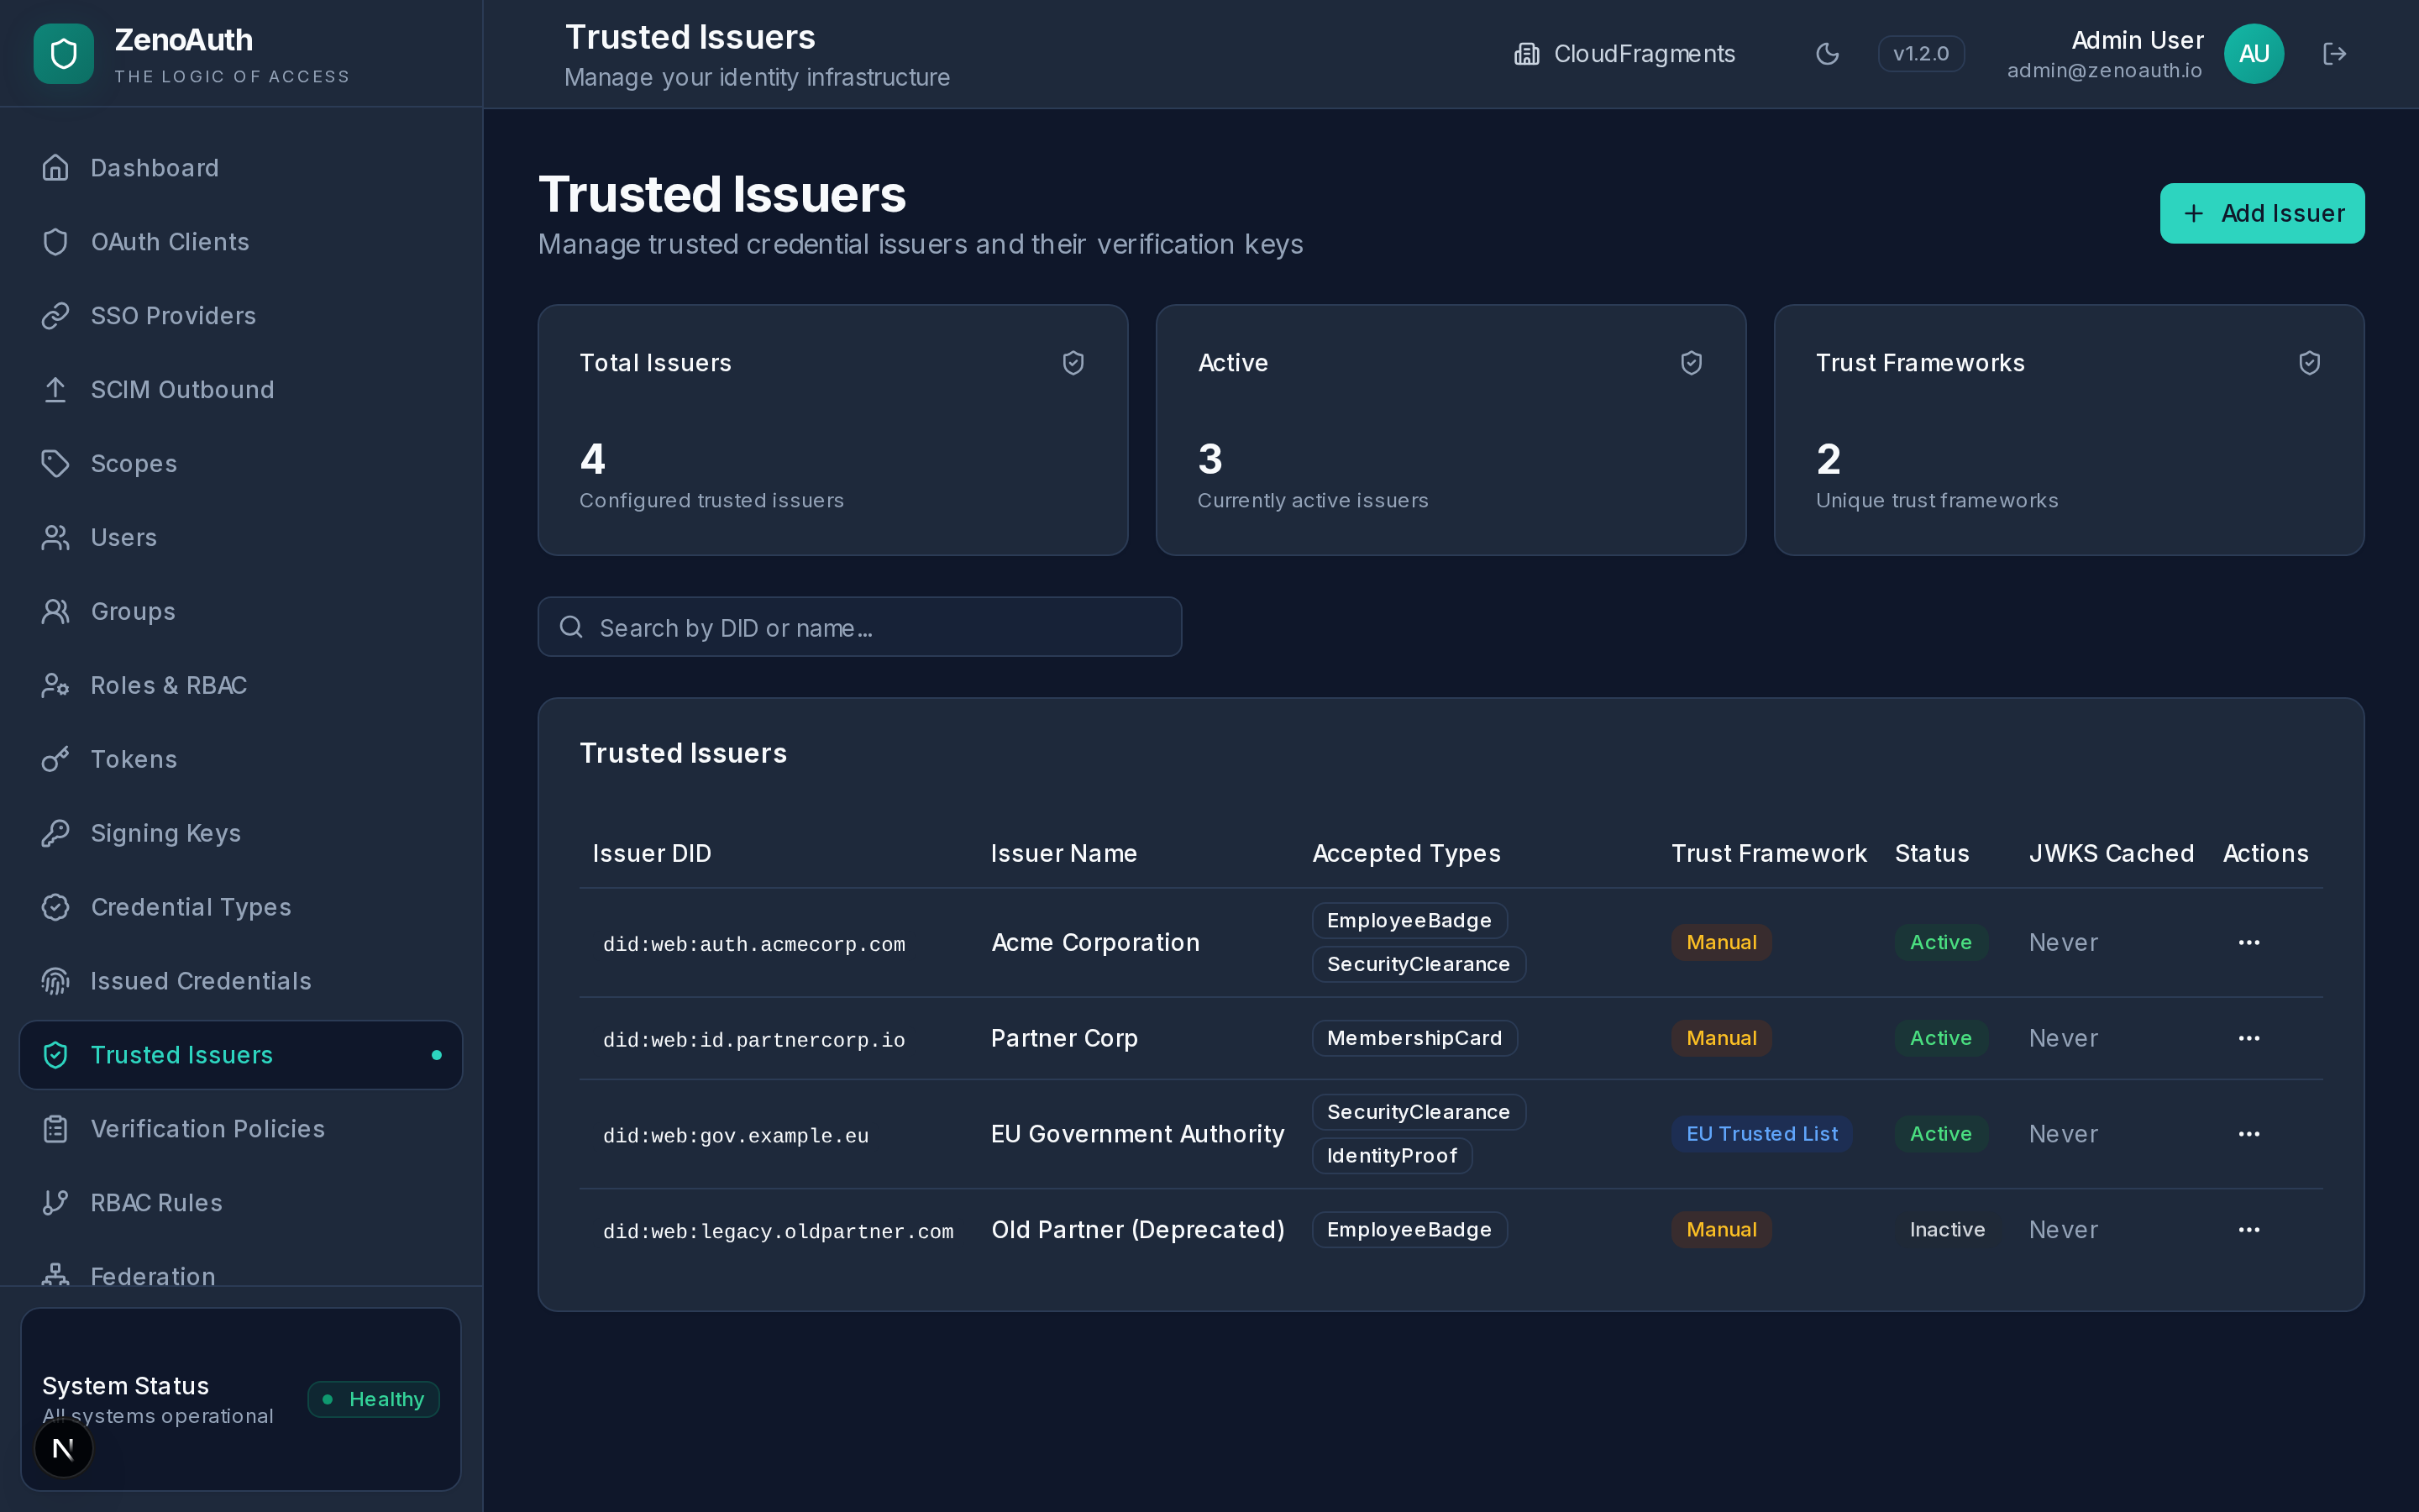Select the Tokens key icon

tap(55, 759)
